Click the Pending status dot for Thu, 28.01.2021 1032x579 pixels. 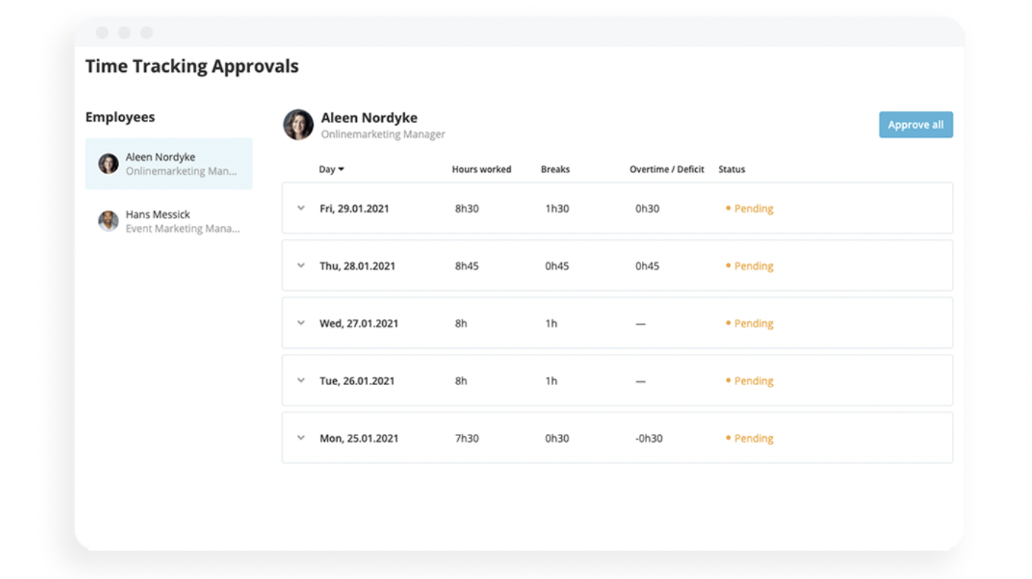point(728,265)
